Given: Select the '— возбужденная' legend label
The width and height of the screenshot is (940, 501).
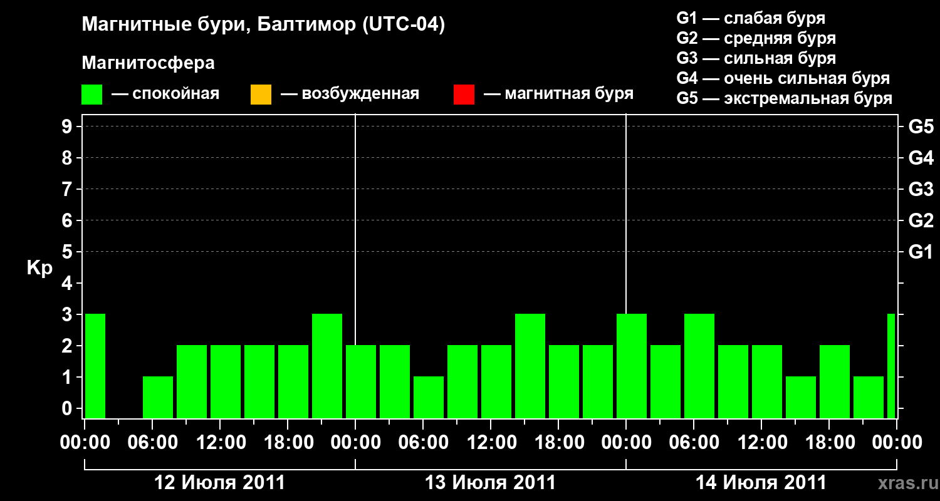Looking at the screenshot, I should [x=350, y=95].
